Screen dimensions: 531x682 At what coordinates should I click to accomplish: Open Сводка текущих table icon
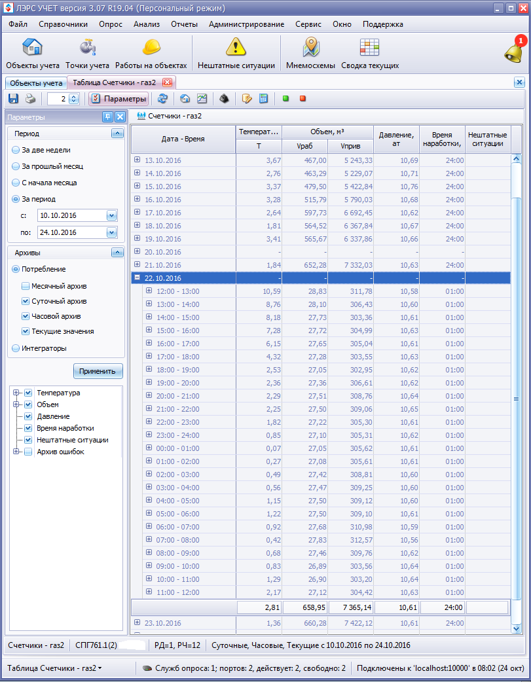point(370,54)
